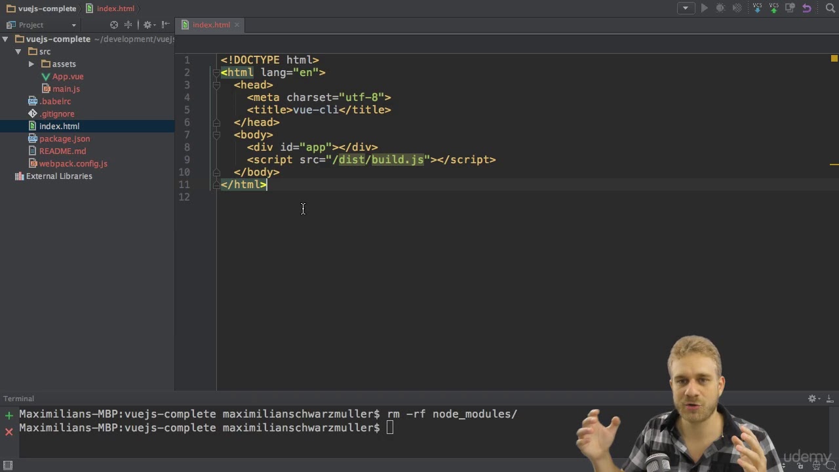This screenshot has height=472, width=839.
Task: Open Search Everywhere magnifier
Action: click(830, 9)
